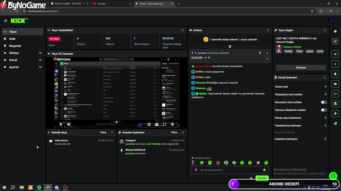
Task: Expand the Ayarlar sidebar section
Action: click(23, 67)
